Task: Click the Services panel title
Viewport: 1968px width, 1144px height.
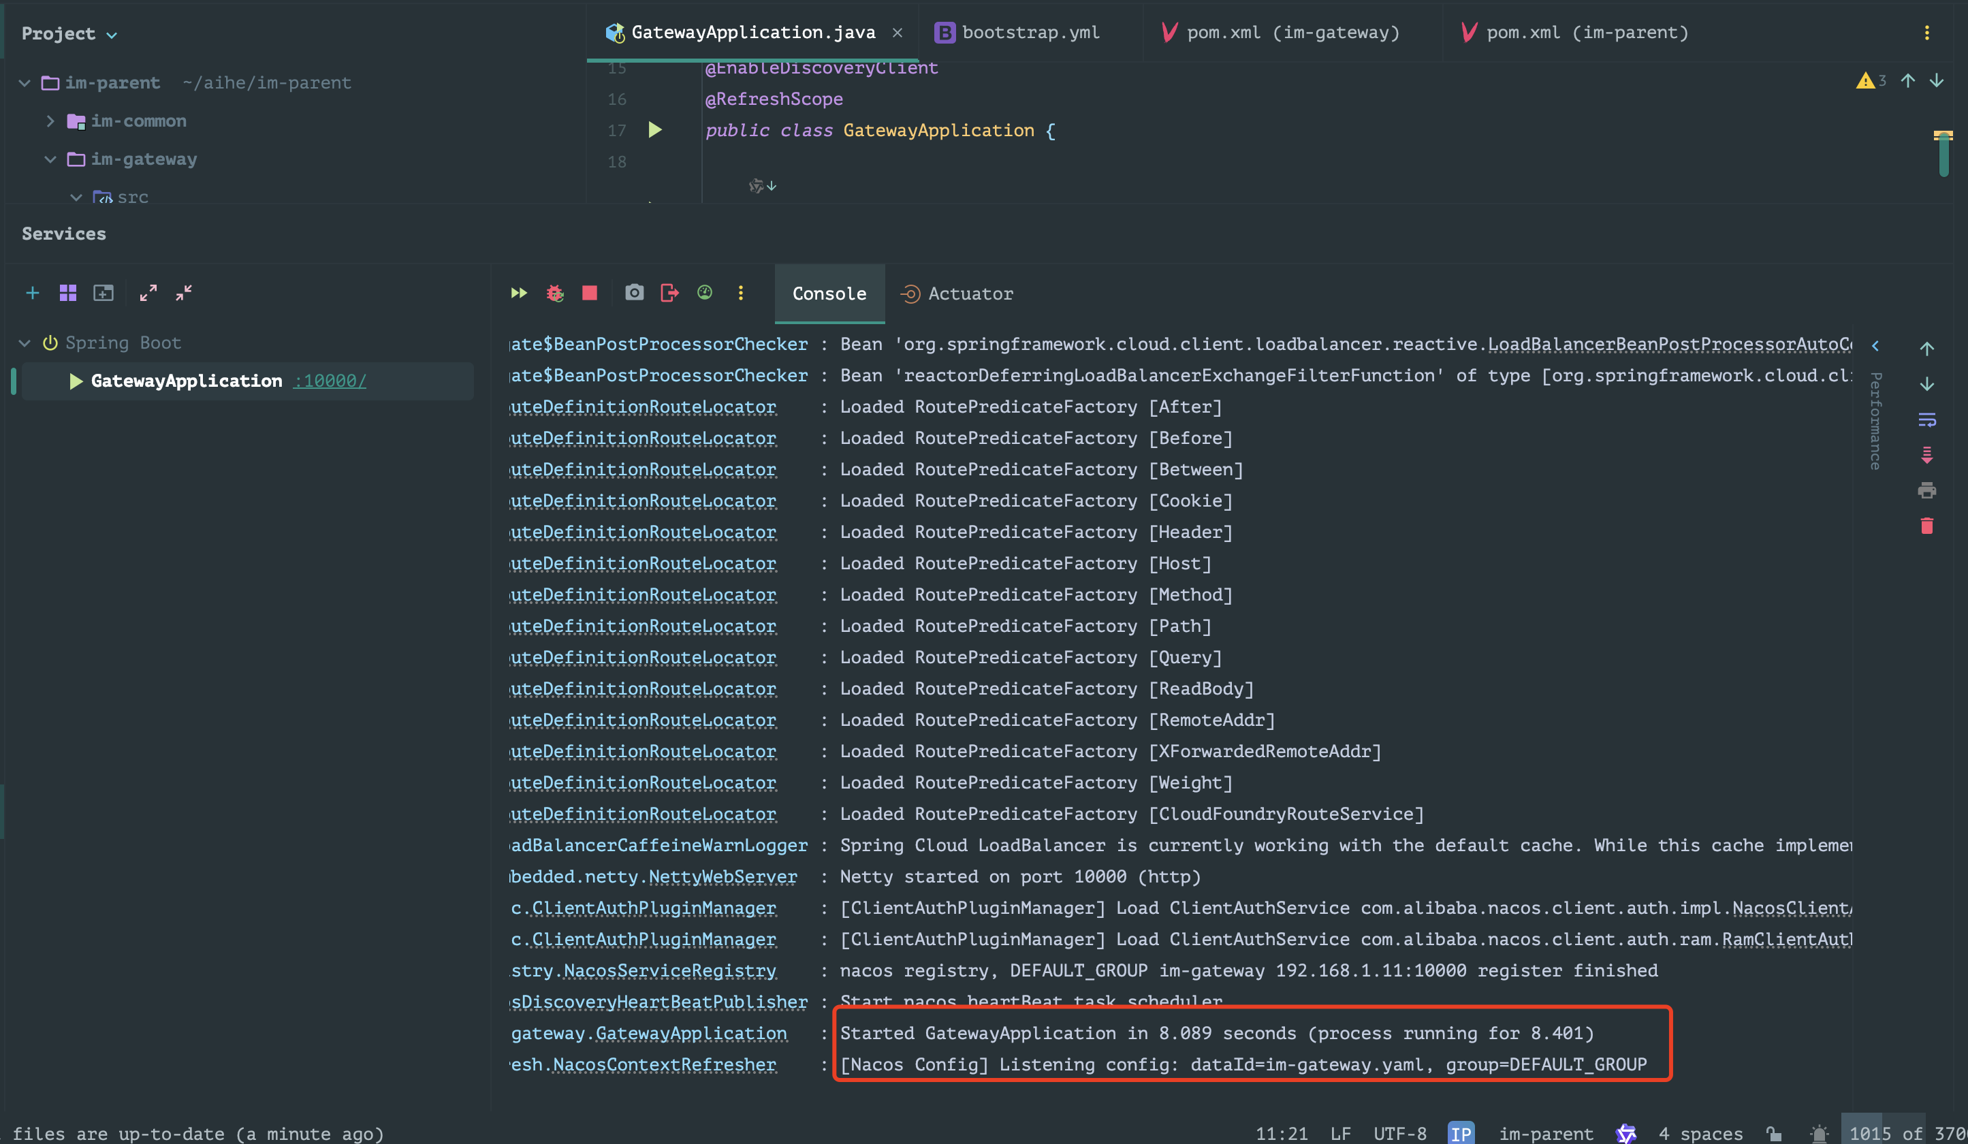Action: click(64, 234)
